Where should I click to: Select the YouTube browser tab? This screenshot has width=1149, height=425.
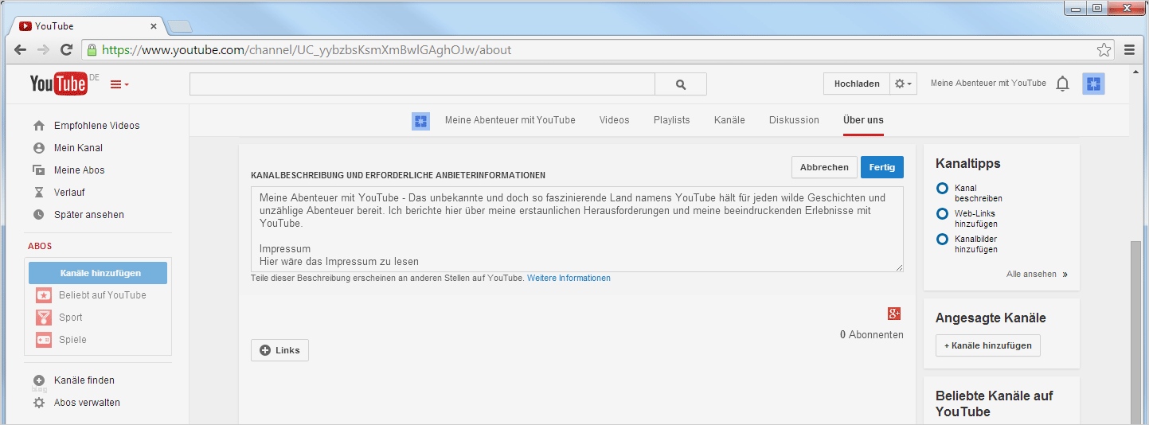86,26
